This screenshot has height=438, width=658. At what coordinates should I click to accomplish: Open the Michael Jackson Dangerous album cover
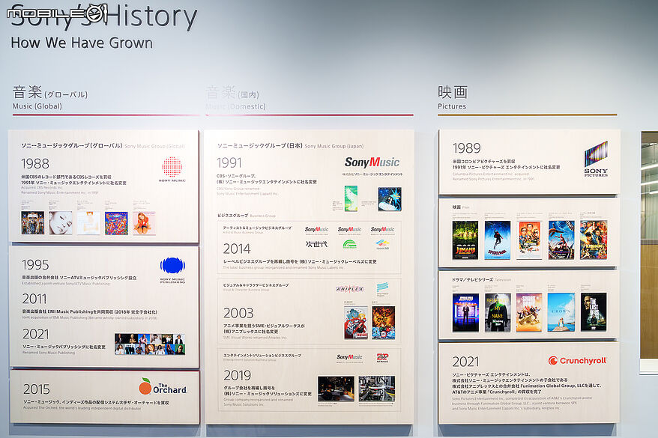pos(33,222)
